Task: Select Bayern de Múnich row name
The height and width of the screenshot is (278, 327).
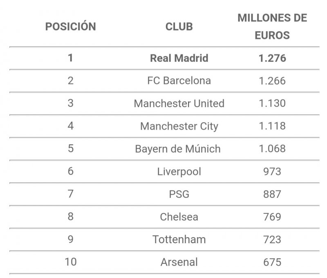Action: [178, 148]
